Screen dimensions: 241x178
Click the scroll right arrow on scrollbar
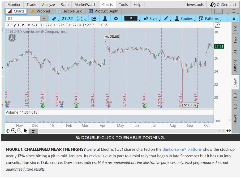[x=223, y=131]
